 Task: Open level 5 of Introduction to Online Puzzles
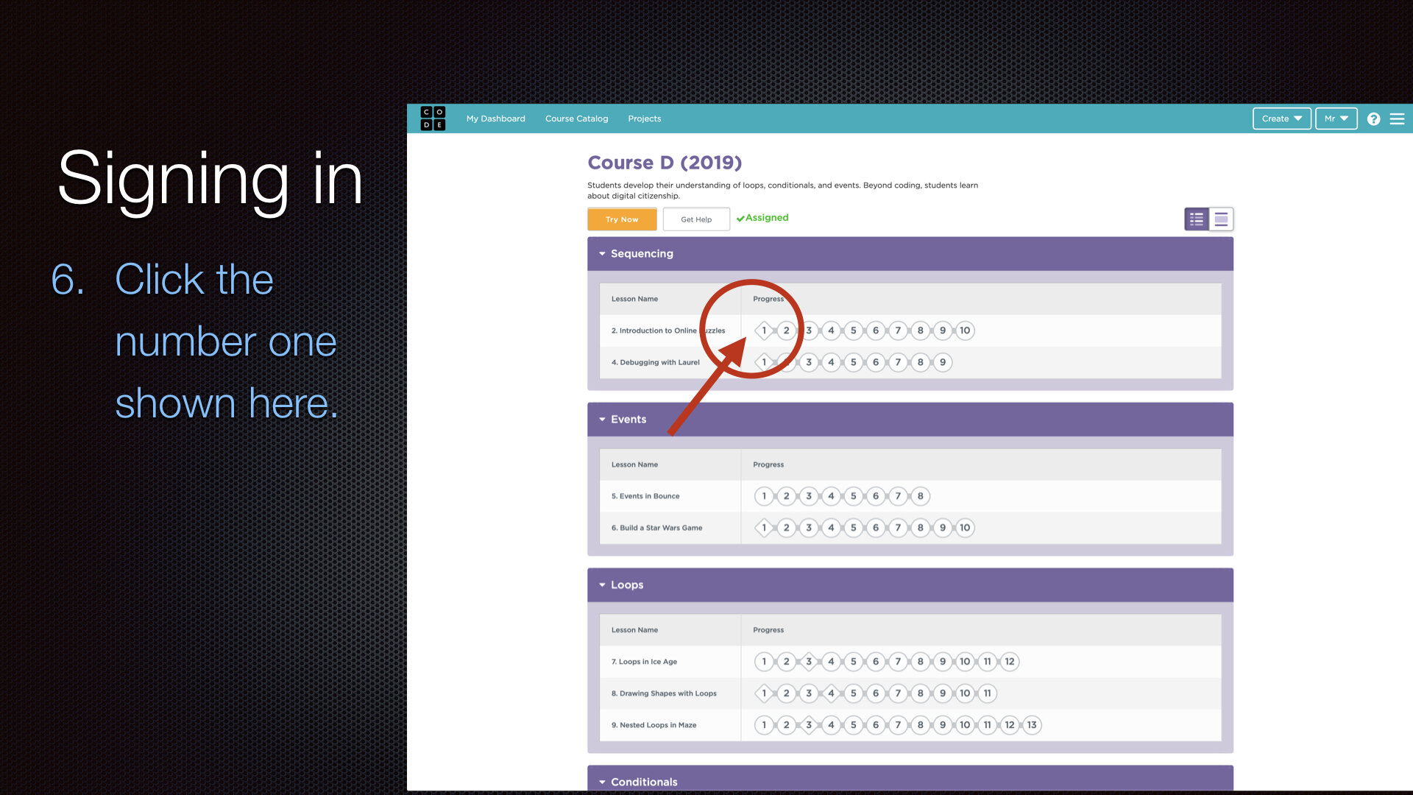tap(853, 331)
